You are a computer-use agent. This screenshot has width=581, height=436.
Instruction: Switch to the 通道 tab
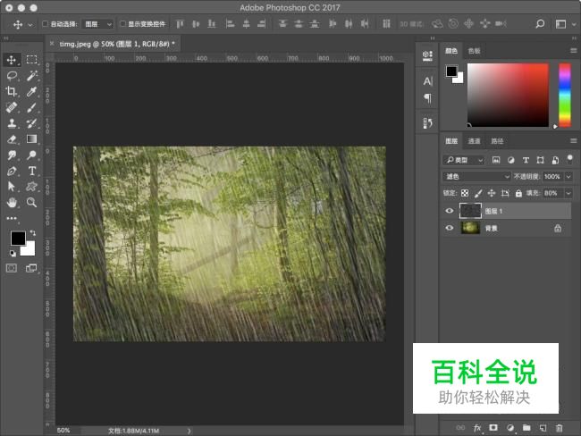coord(474,141)
